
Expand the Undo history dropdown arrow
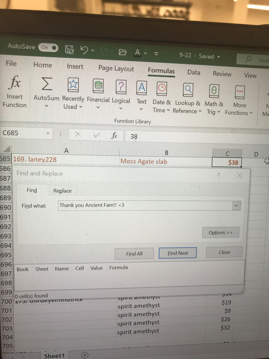(93, 51)
